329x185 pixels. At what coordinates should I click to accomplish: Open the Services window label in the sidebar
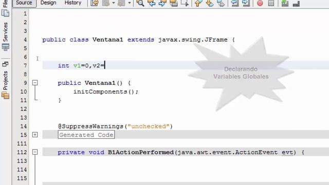tap(5, 32)
